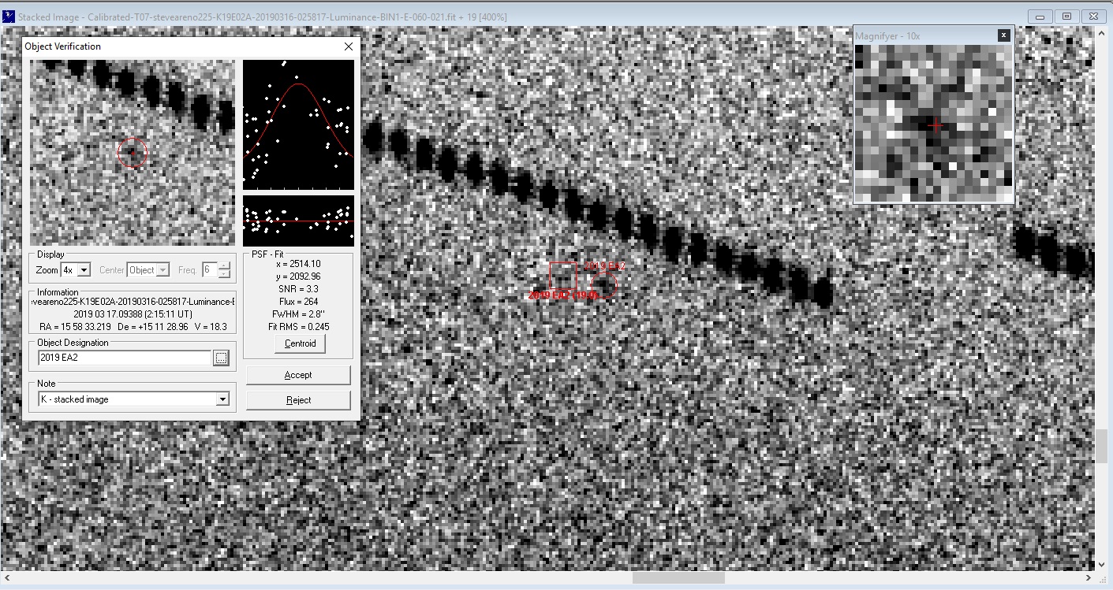Click the horizontal scrollbar right arrow

[x=1089, y=577]
